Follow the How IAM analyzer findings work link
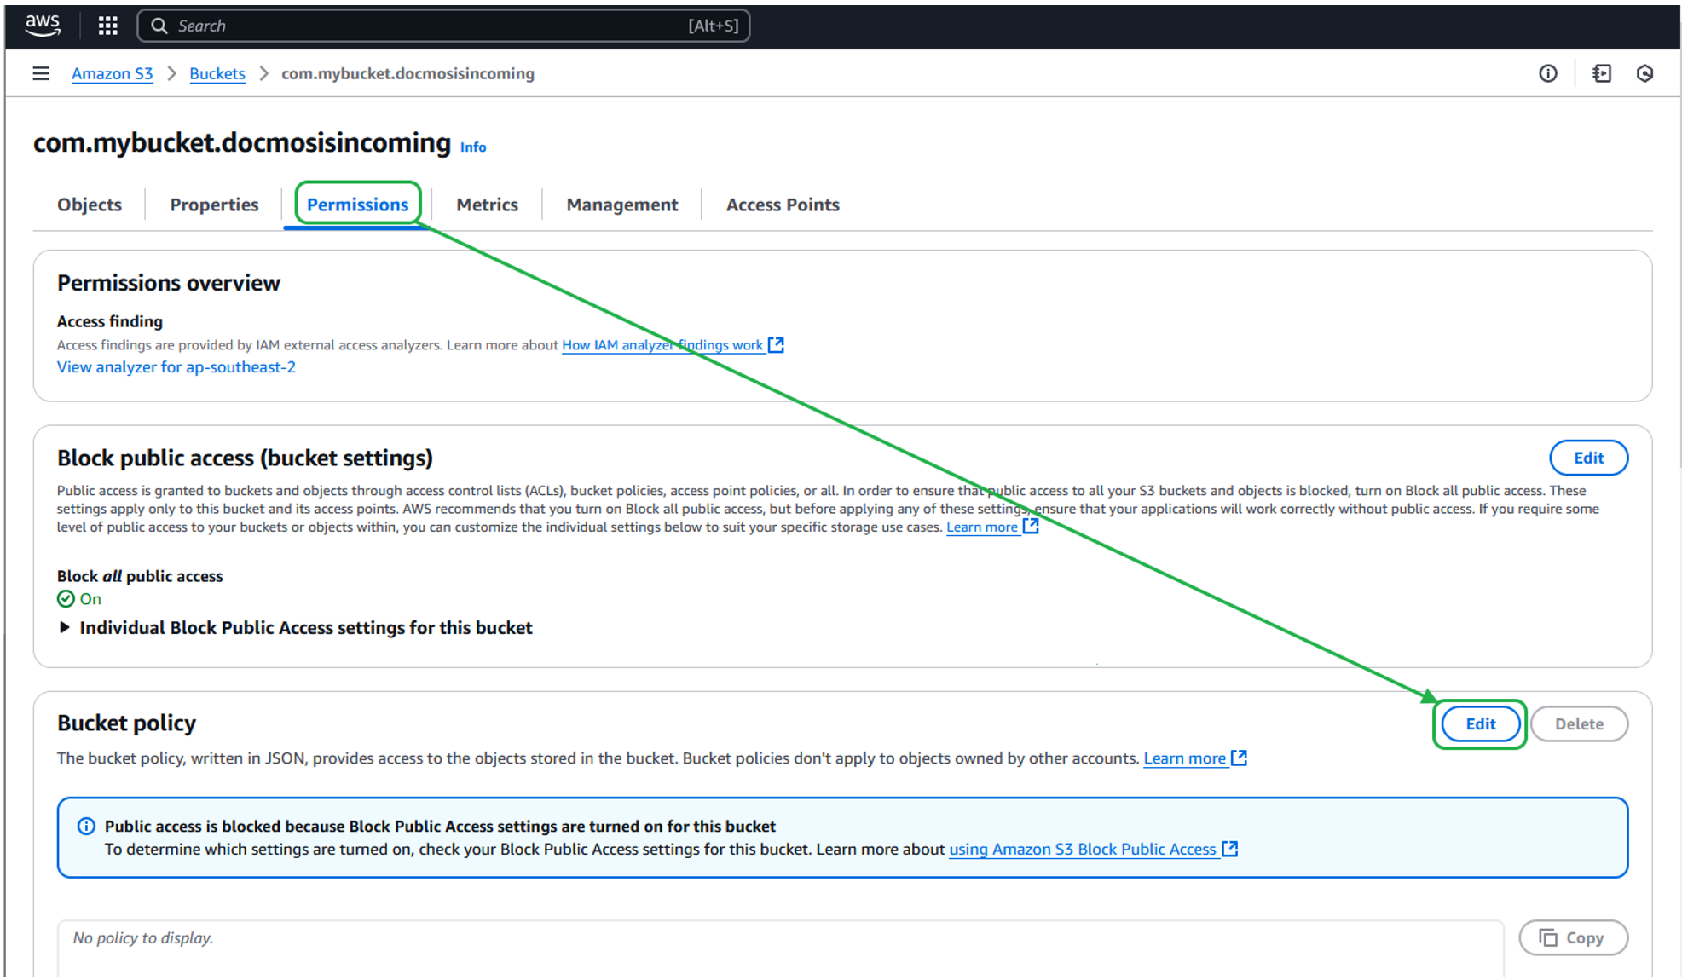Viewport: 1682px width, 980px height. pyautogui.click(x=662, y=344)
